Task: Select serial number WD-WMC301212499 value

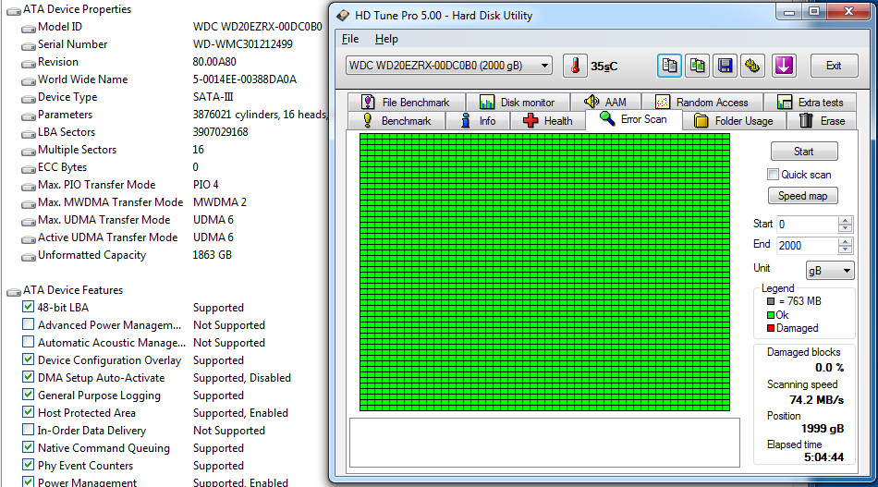Action: [242, 44]
